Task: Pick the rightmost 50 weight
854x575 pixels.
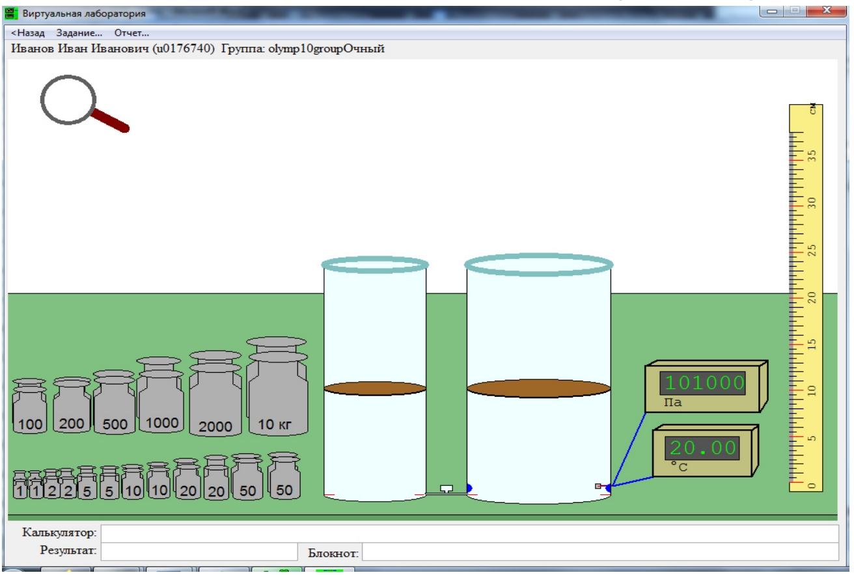Action: 284,475
